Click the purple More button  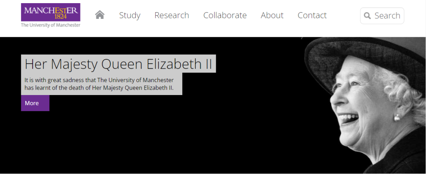point(35,103)
